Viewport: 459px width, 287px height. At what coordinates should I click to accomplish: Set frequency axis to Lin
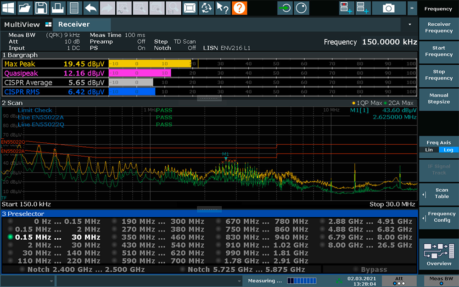coord(429,150)
